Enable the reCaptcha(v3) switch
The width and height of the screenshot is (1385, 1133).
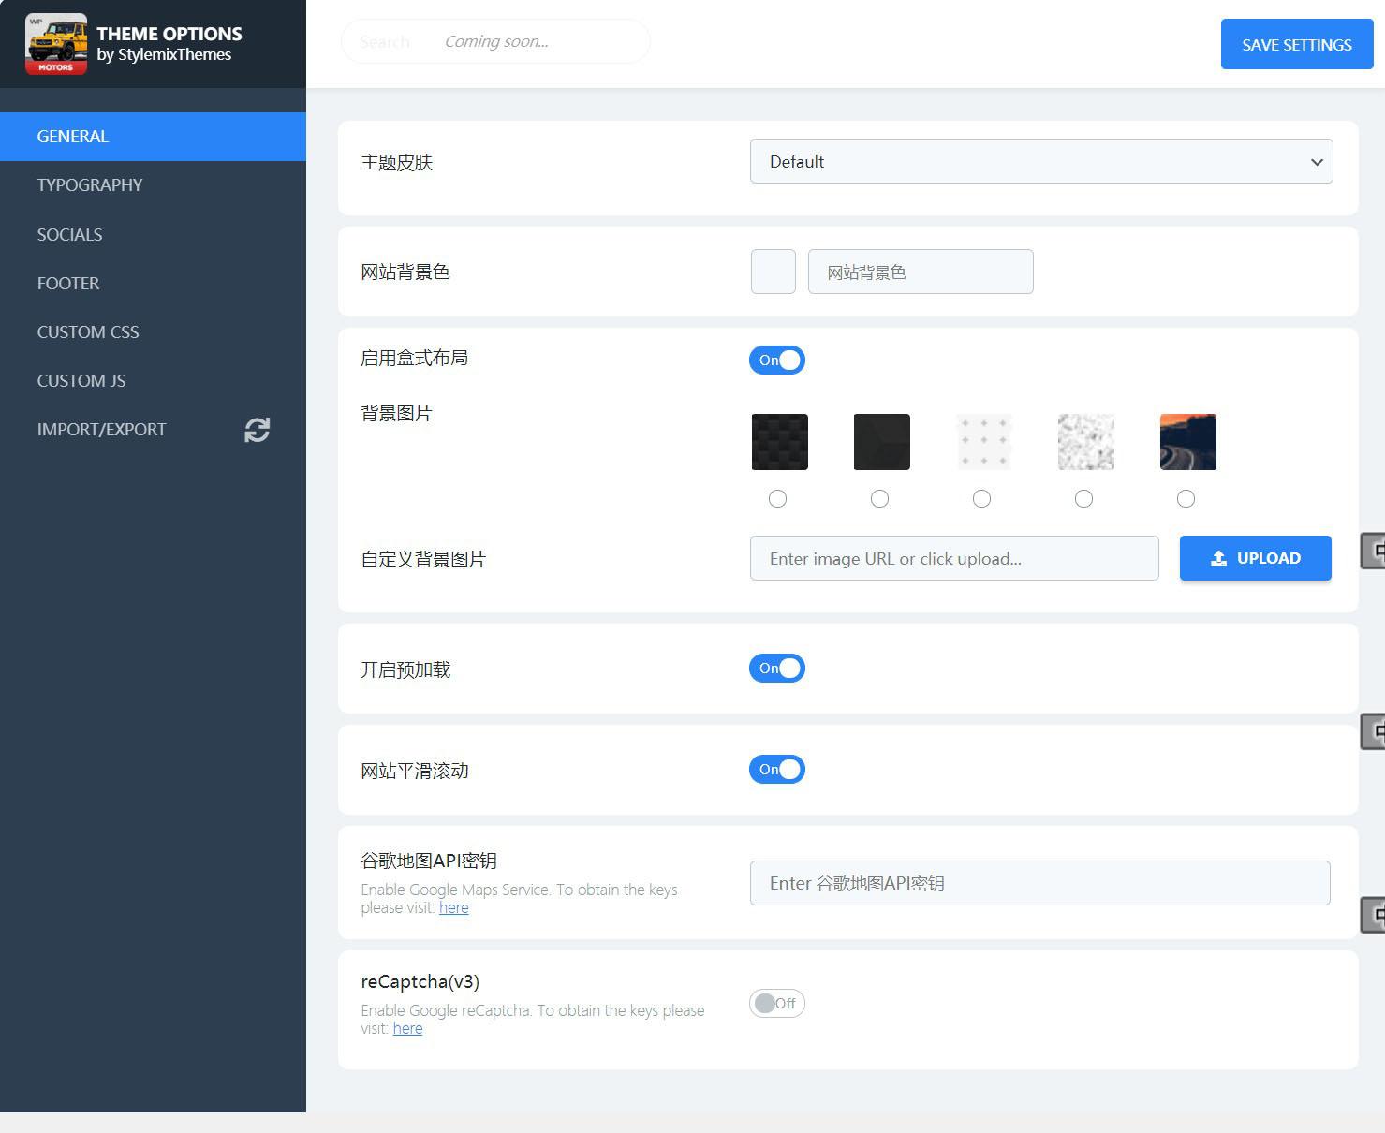[x=777, y=1003]
